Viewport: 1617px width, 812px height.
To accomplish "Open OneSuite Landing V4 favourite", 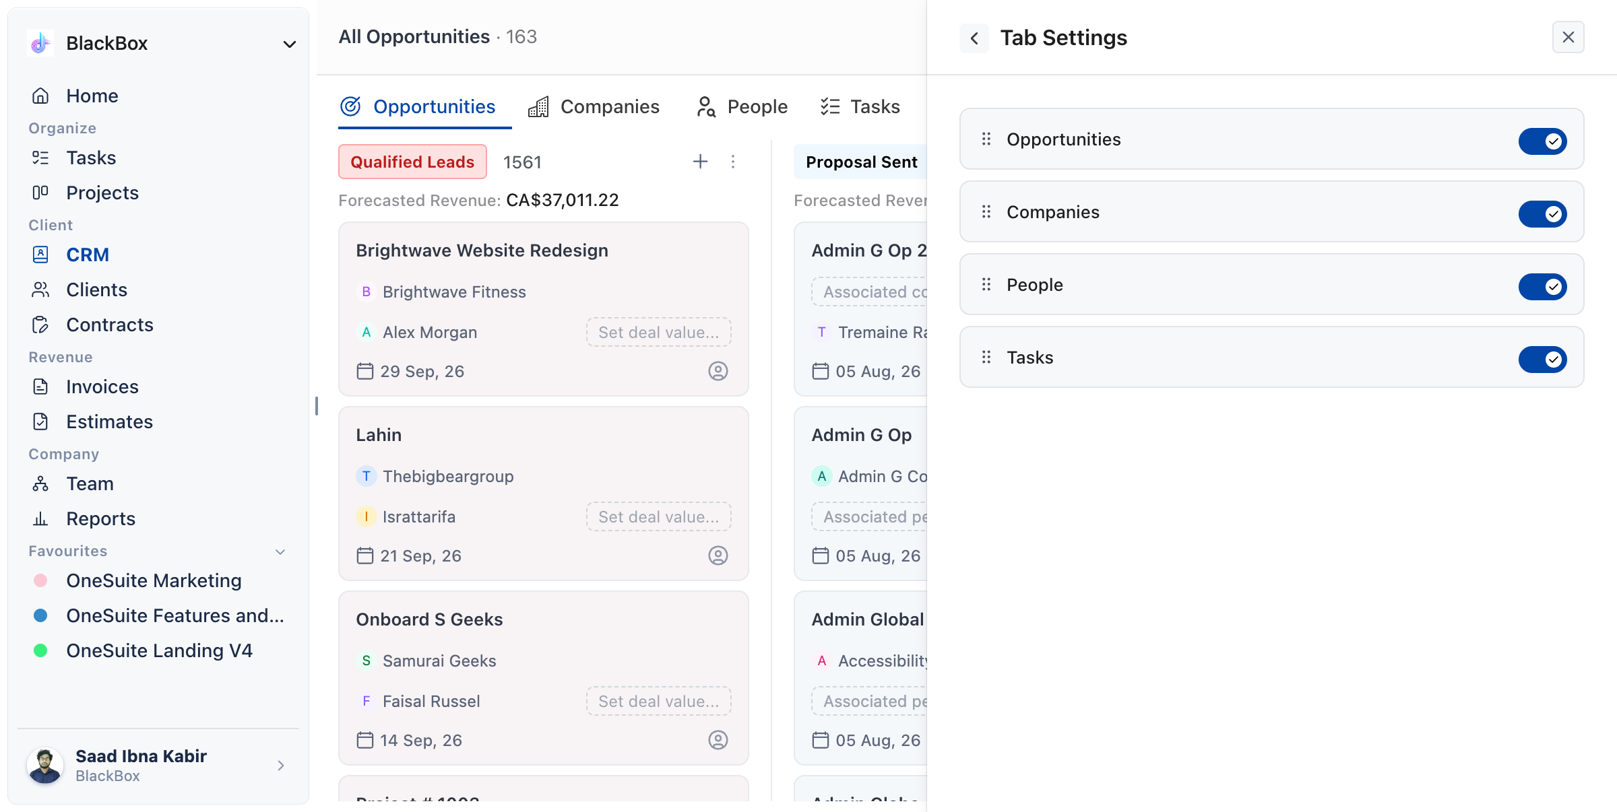I will point(159,650).
